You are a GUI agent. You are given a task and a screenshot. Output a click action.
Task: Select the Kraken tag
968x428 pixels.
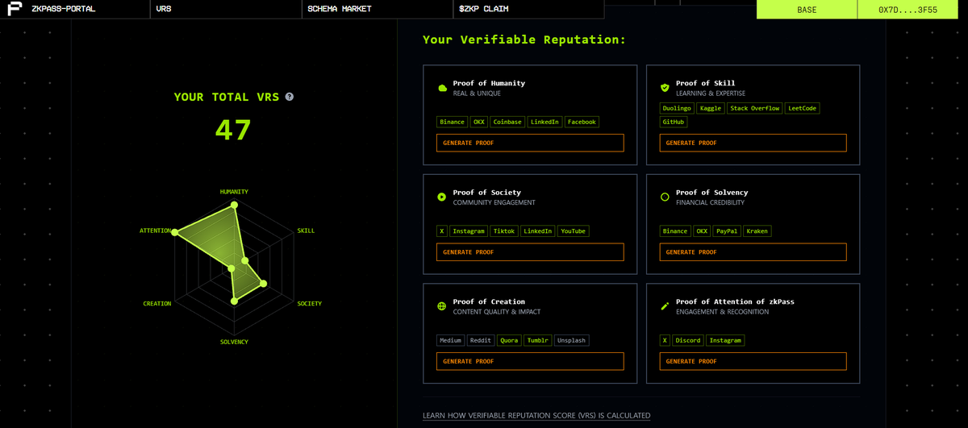[x=757, y=231]
